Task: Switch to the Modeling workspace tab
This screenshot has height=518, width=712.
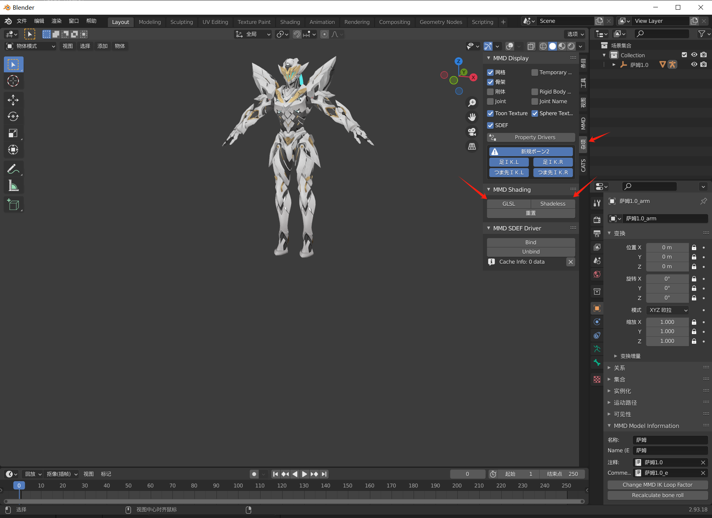Action: click(x=150, y=22)
